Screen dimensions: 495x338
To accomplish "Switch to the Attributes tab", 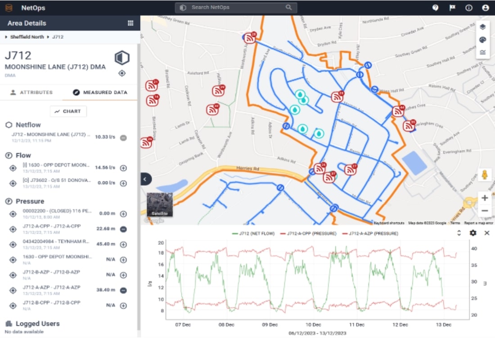I will 31,92.
